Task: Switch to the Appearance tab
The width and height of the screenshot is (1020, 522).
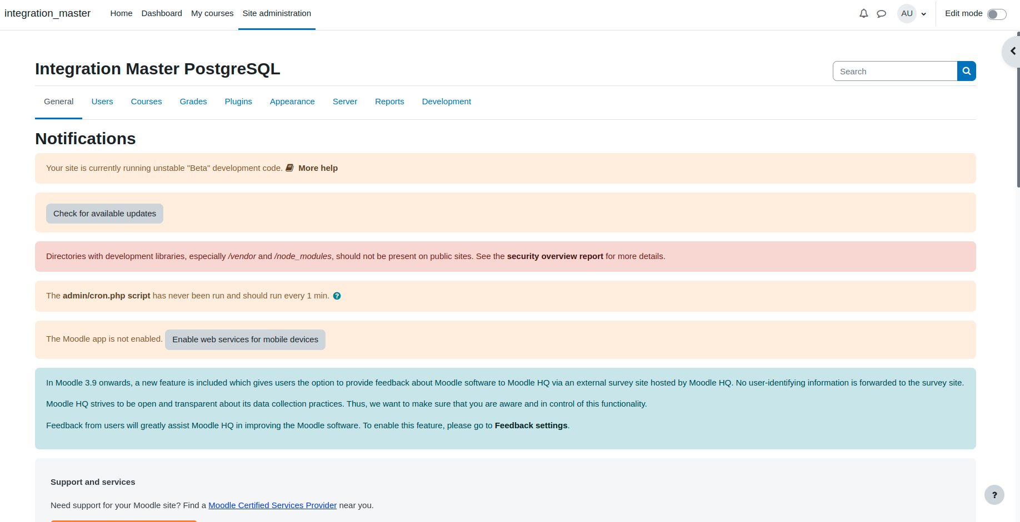Action: pos(292,102)
